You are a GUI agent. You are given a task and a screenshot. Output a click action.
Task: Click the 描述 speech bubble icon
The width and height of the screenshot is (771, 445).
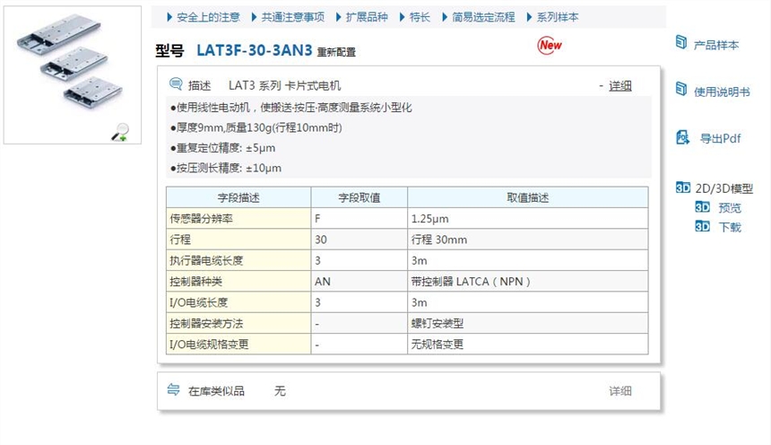click(176, 85)
